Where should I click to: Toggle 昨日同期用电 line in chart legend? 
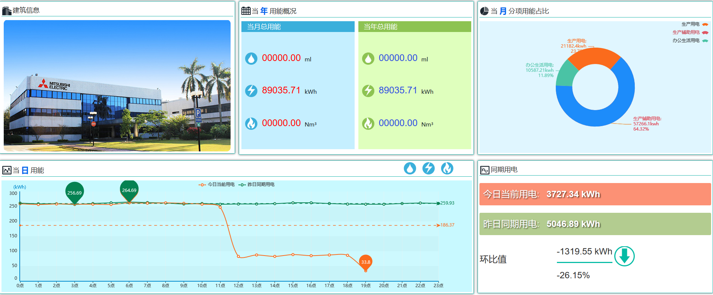(257, 185)
